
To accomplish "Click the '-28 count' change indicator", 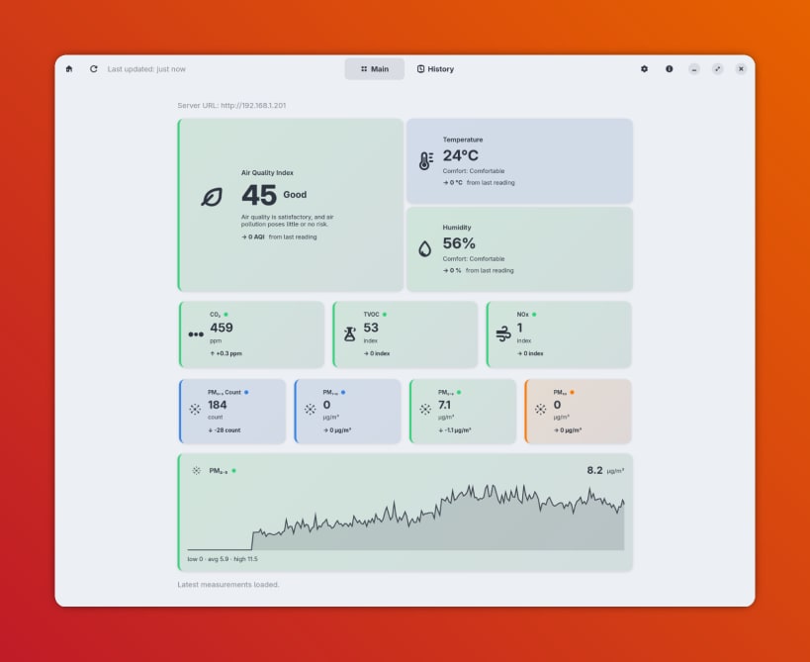I will click(x=225, y=430).
